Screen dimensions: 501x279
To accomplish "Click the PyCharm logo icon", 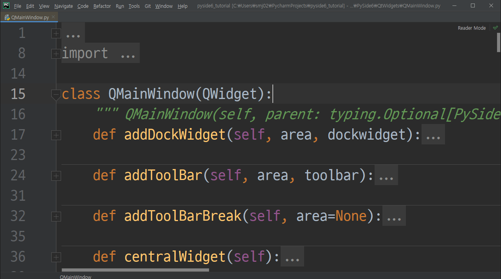I will pos(6,5).
